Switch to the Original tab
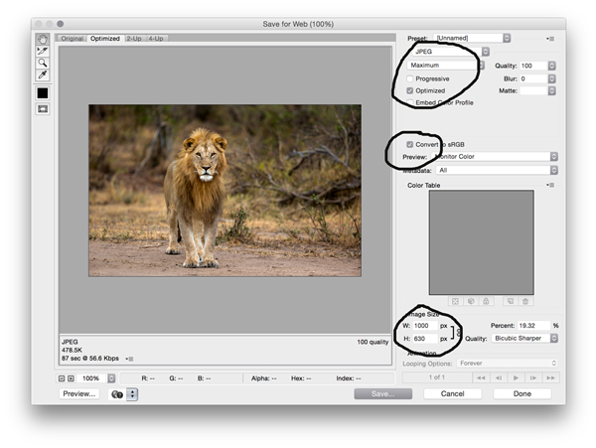Screen dimensions: 596x448 click(x=71, y=39)
